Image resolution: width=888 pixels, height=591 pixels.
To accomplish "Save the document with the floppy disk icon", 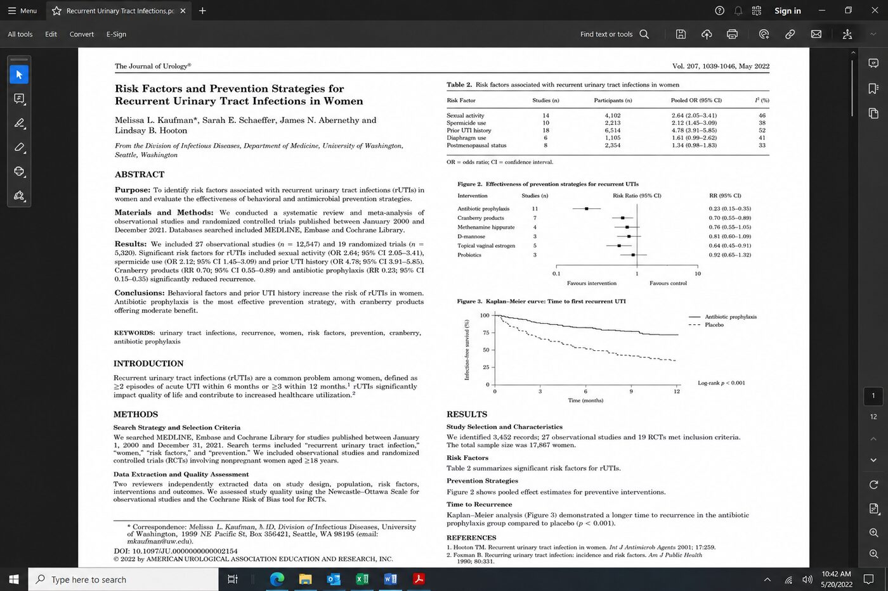I will point(681,34).
